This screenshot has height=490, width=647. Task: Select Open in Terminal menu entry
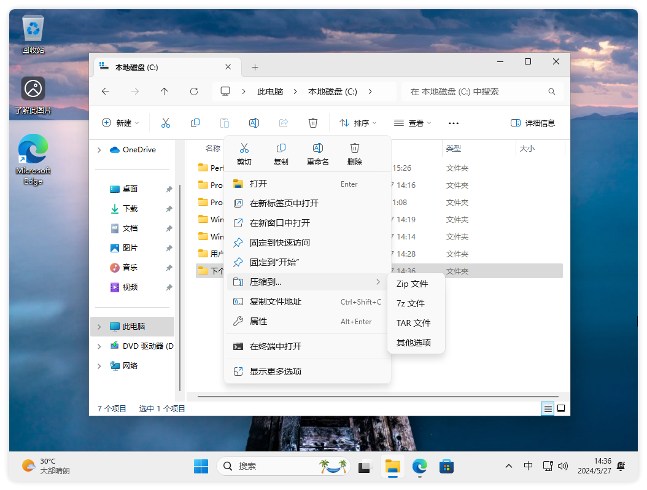click(x=276, y=346)
